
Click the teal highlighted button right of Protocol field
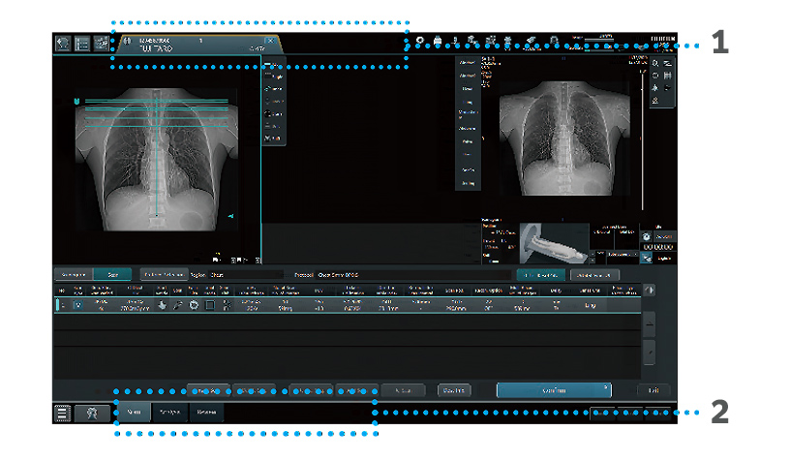click(x=540, y=275)
